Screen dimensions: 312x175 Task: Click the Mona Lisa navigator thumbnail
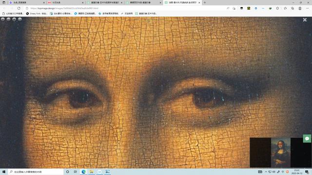(x=281, y=152)
